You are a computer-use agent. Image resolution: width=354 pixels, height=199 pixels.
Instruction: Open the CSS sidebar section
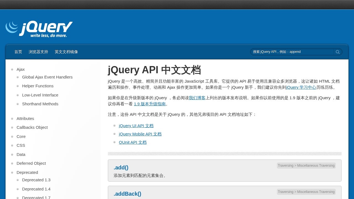click(21, 145)
